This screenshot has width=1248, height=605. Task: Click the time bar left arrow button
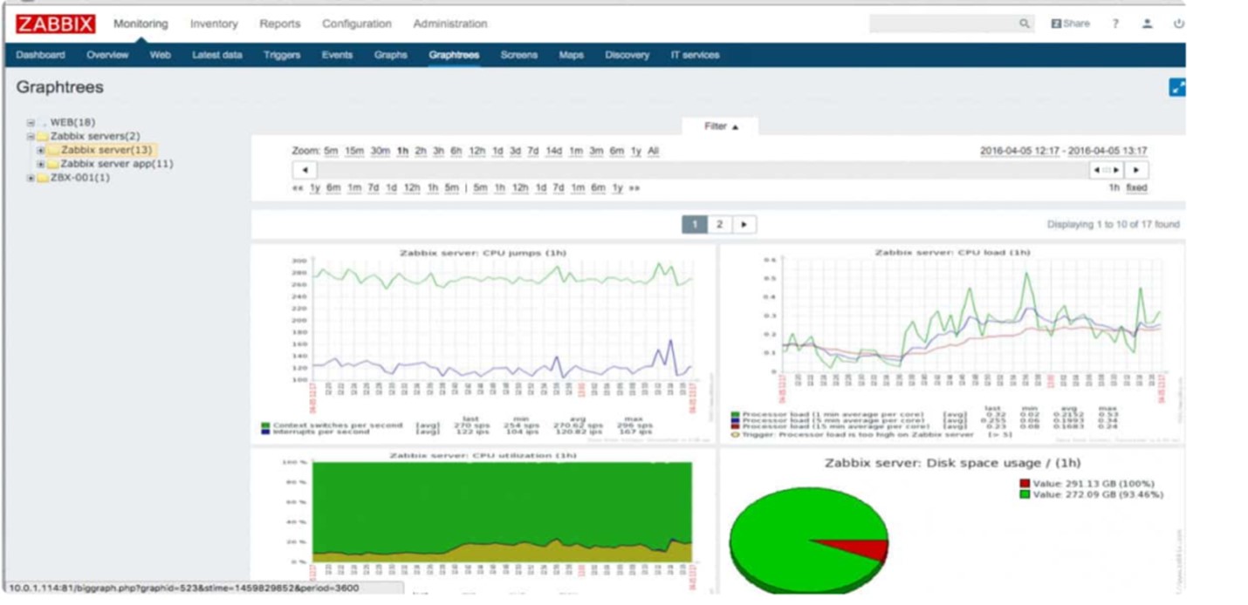tap(305, 170)
